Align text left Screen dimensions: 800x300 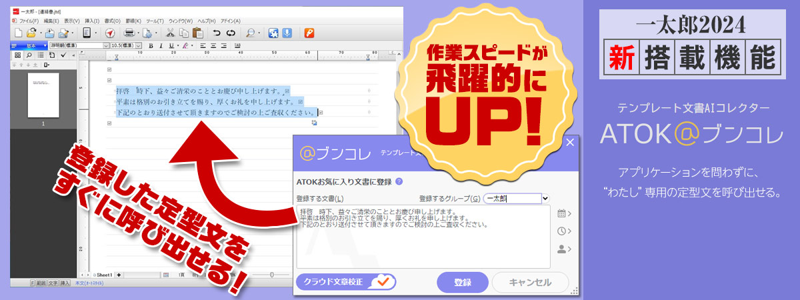click(x=203, y=46)
